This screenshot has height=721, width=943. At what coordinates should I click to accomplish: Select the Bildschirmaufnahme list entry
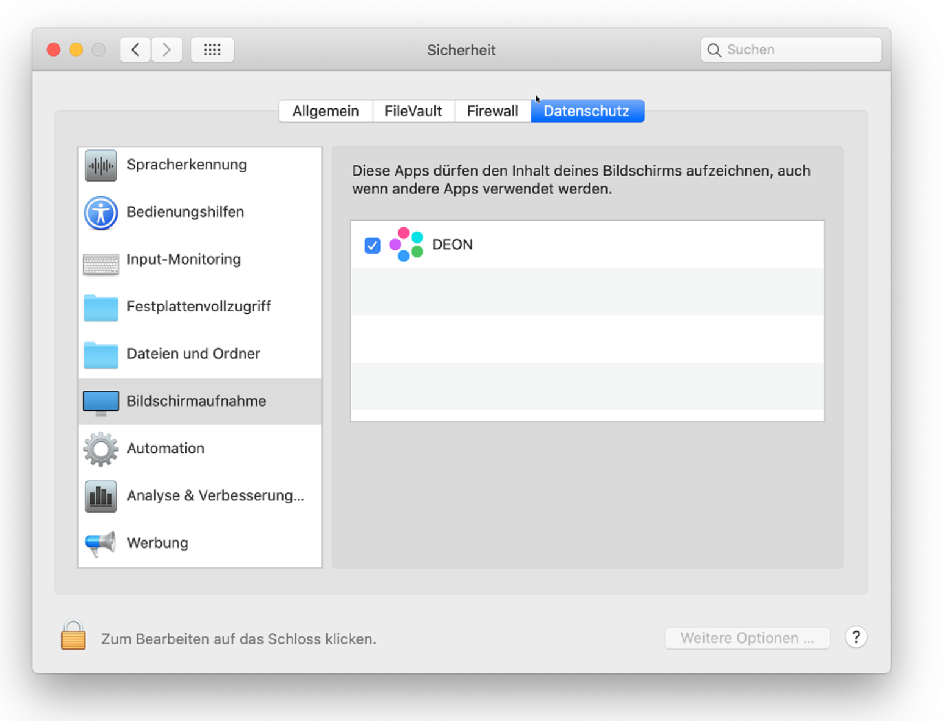[200, 402]
